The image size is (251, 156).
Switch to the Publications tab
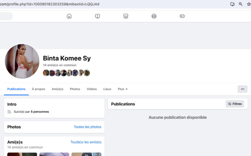pos(16,89)
